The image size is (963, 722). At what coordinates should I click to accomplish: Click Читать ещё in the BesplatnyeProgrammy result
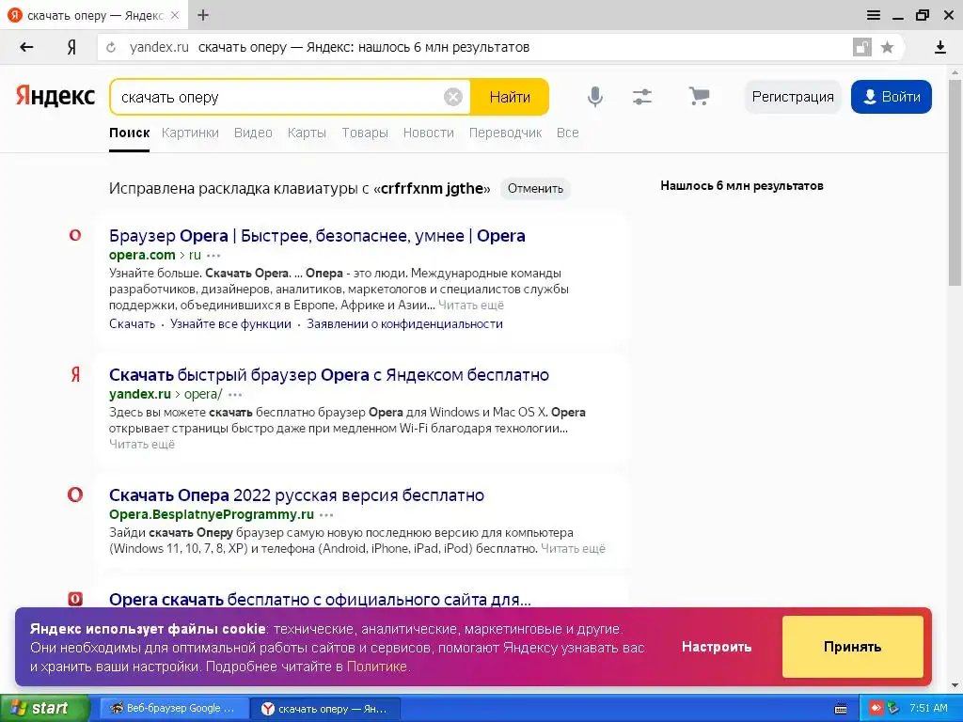point(573,548)
